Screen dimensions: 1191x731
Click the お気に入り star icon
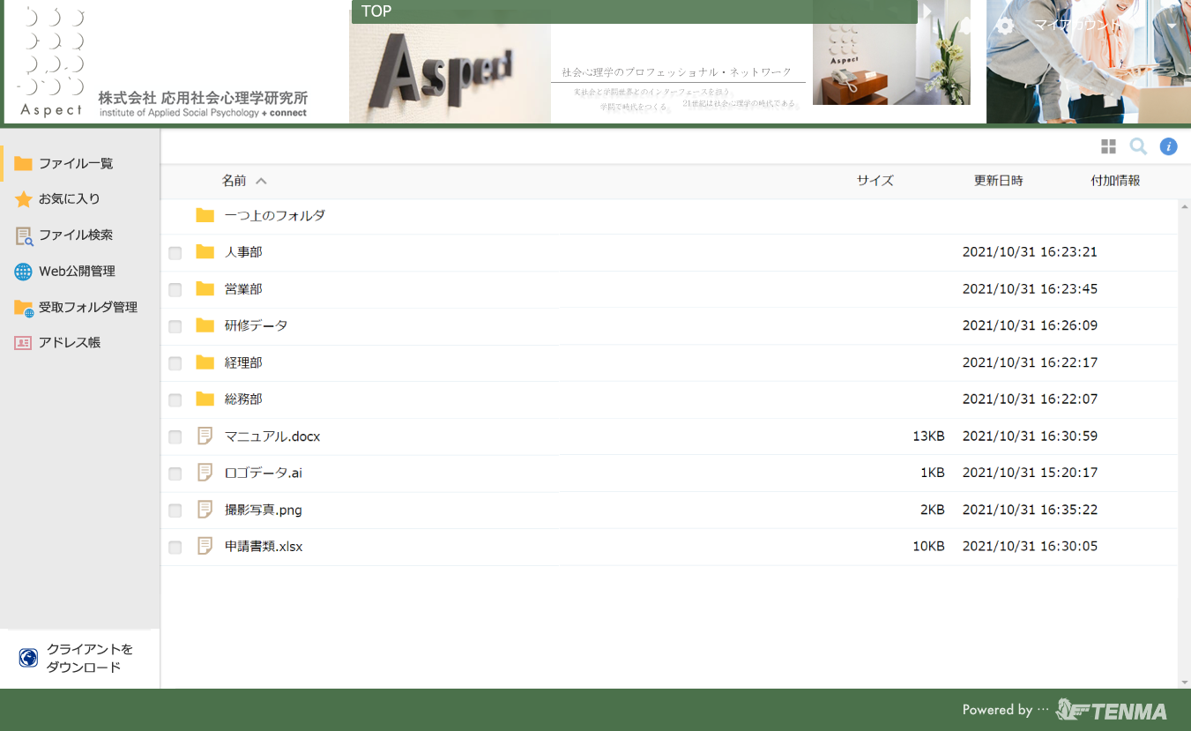(23, 199)
